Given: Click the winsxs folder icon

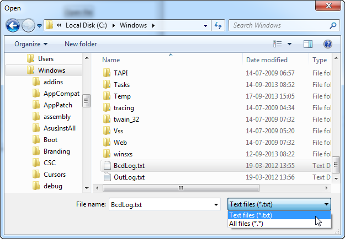Looking at the screenshot, I should pos(108,154).
